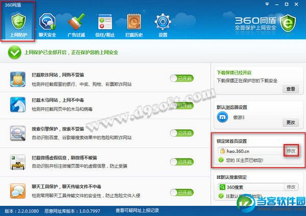Click 拦截欺诈网站，网购不受骗 title
This screenshot has height=216, width=306.
click(x=58, y=75)
